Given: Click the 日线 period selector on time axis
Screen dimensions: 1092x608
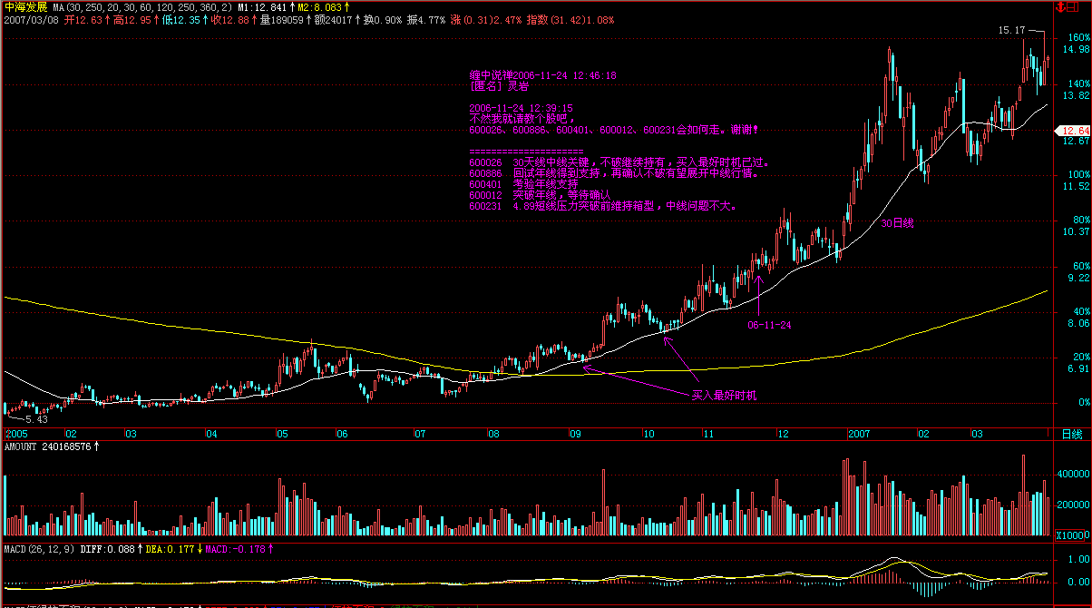Looking at the screenshot, I should tap(1071, 435).
